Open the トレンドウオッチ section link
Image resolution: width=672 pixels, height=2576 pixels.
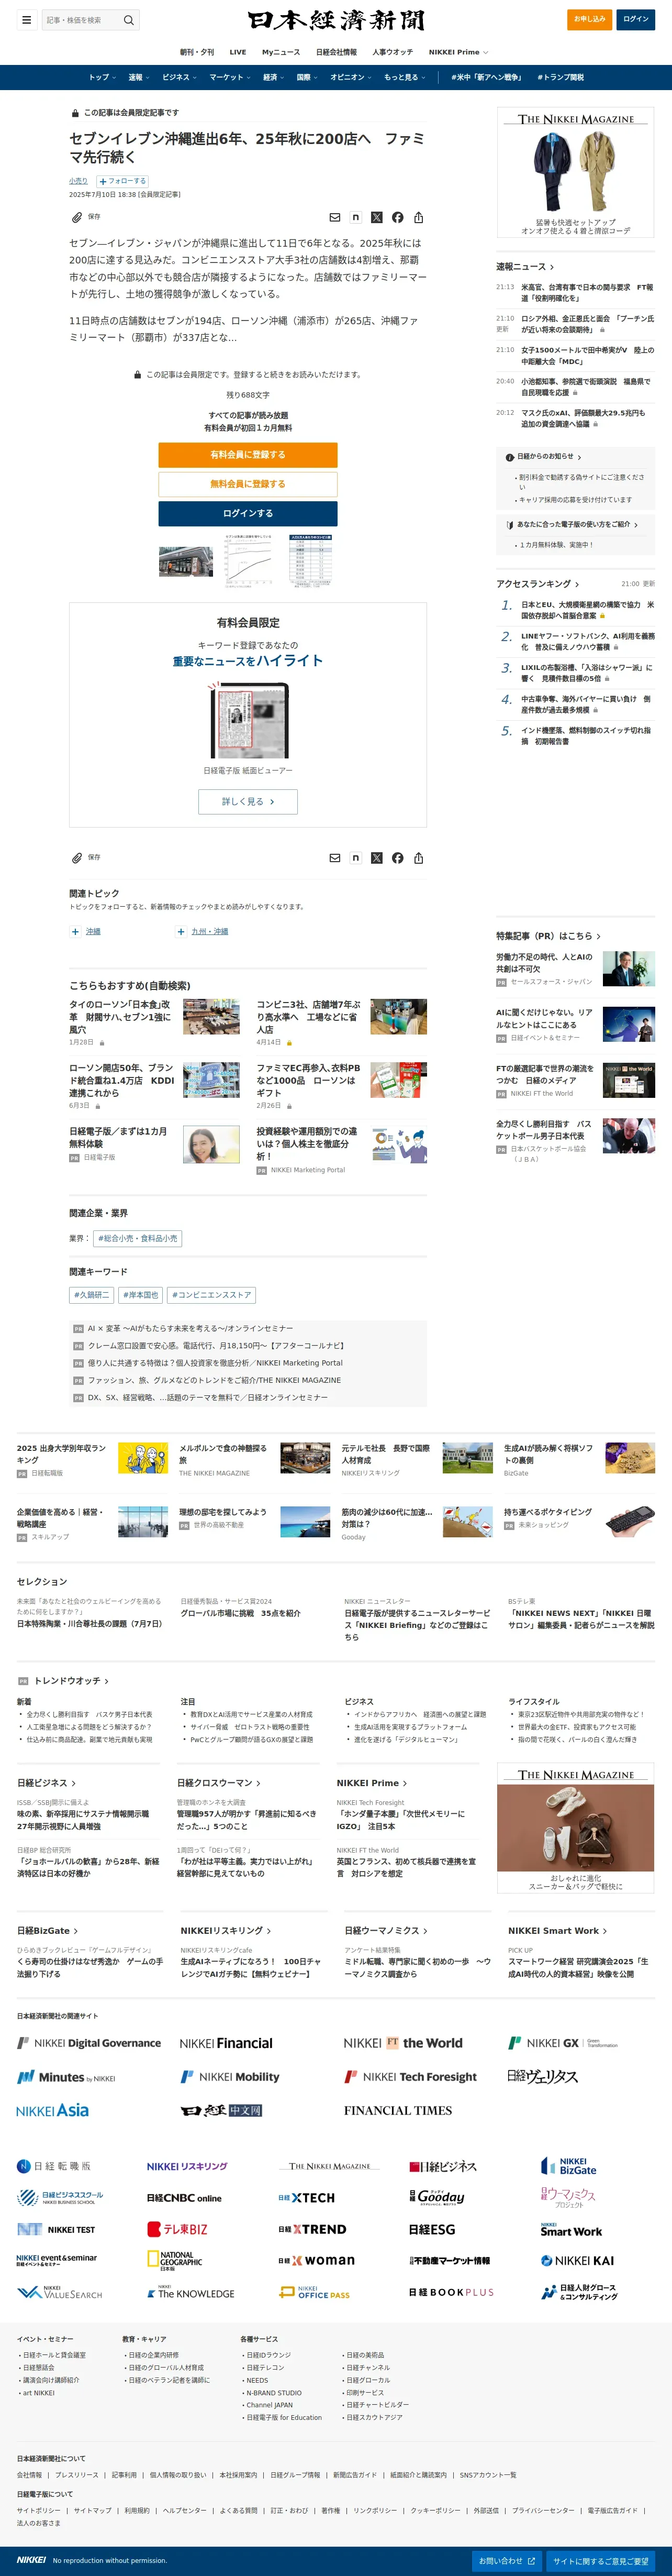(71, 1681)
